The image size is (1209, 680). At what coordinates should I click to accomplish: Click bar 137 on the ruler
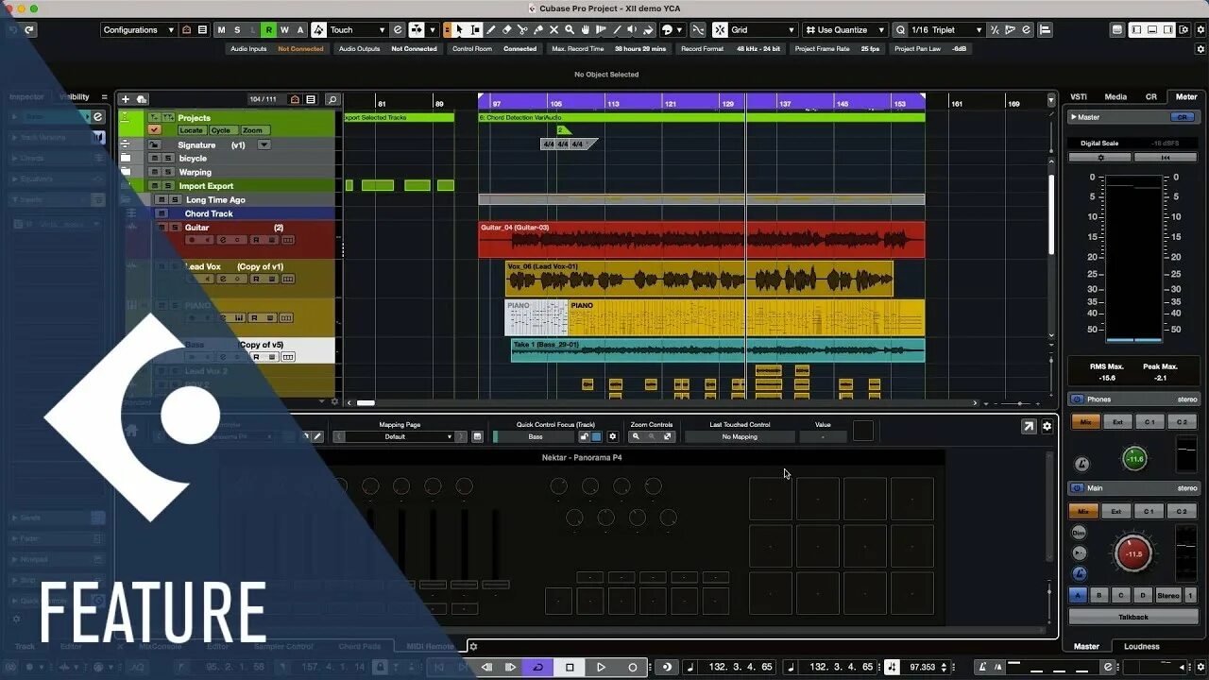[784, 103]
